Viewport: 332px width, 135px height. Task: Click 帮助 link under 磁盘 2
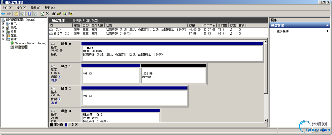54,103
